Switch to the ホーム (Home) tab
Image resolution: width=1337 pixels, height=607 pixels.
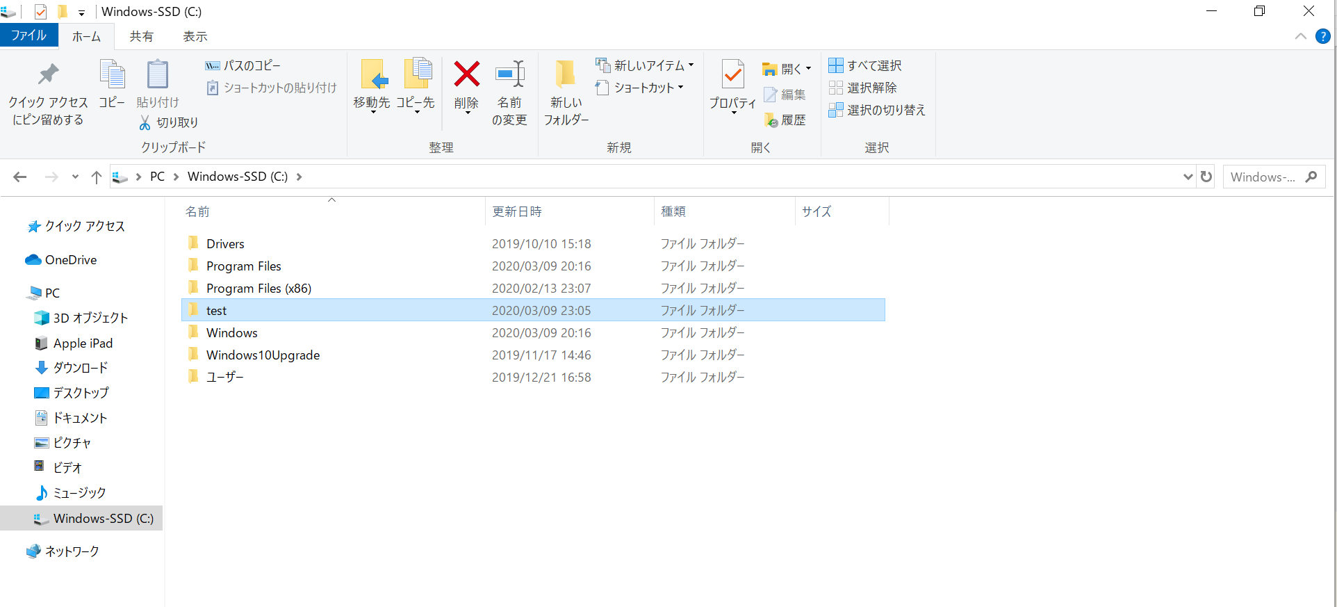tap(86, 36)
